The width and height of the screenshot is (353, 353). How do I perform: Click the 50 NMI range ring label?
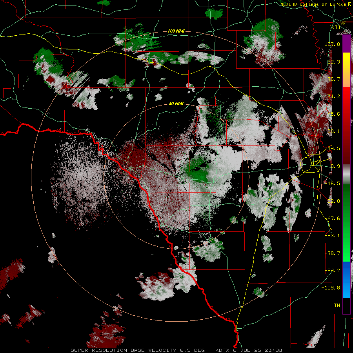click(176, 104)
